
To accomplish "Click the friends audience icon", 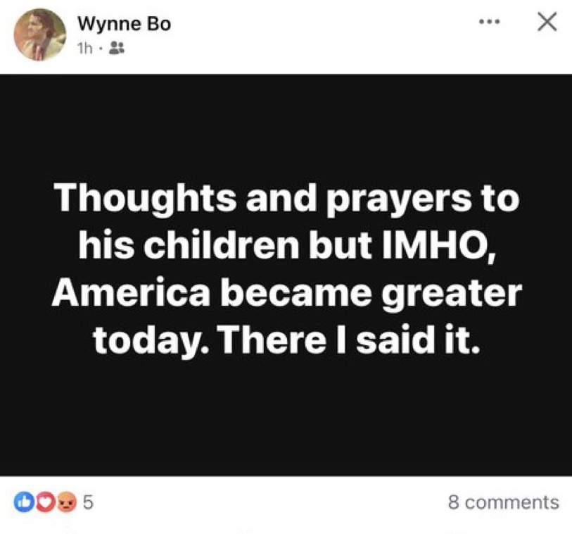I will (117, 48).
